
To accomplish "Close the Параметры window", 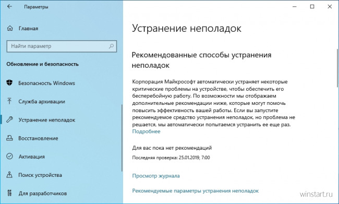I will (x=330, y=7).
